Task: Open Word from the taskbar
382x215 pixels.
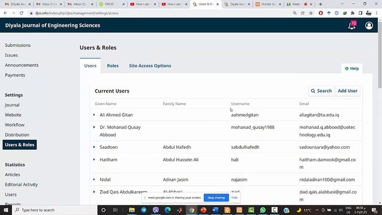Action: click(215, 210)
